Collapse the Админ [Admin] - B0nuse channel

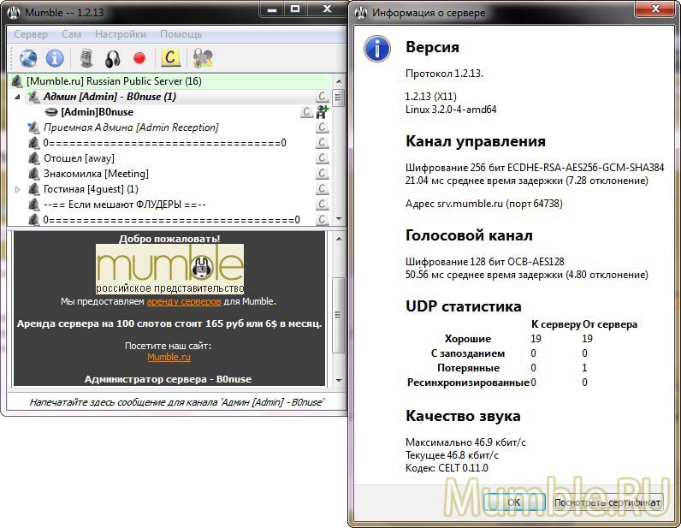point(19,97)
